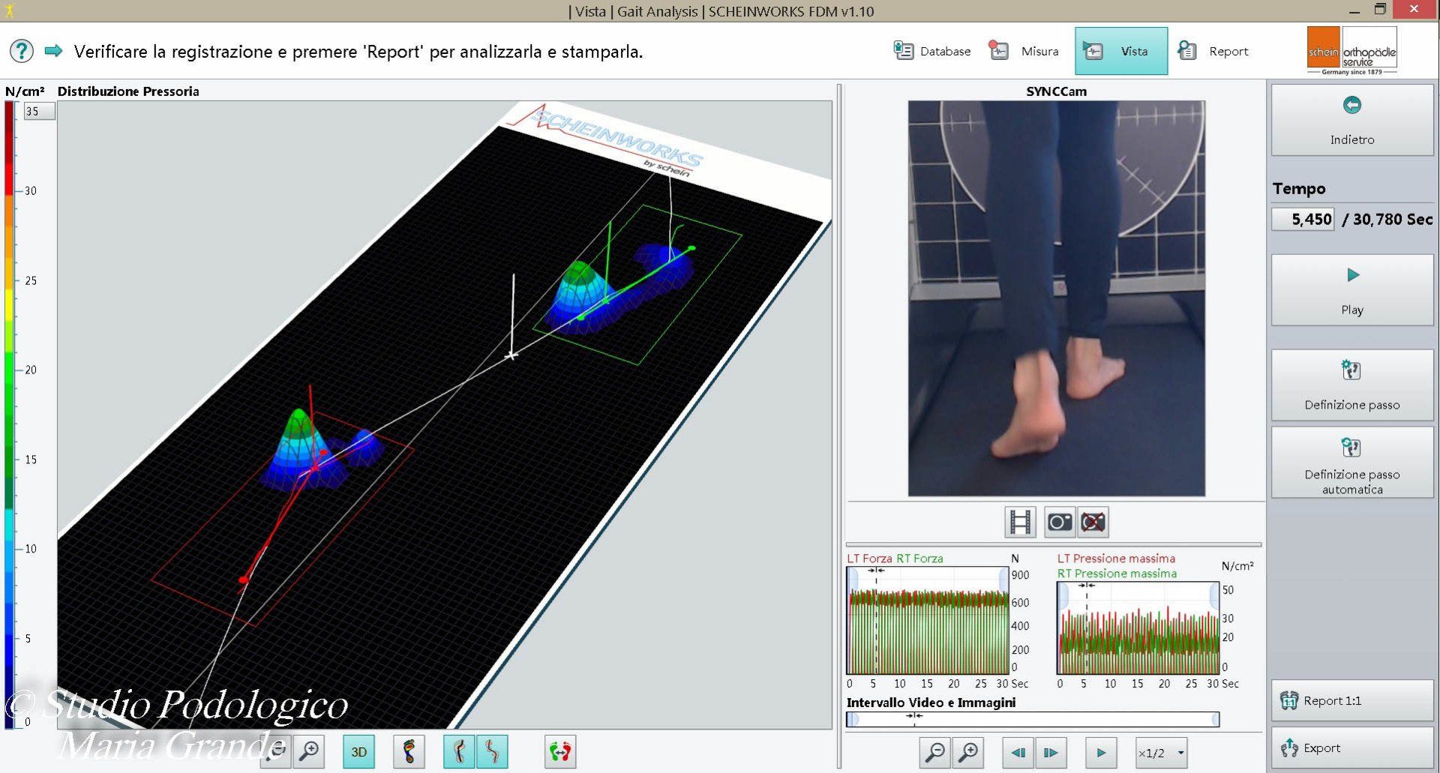
Task: Click the camera snapshot icon
Action: tap(1059, 522)
